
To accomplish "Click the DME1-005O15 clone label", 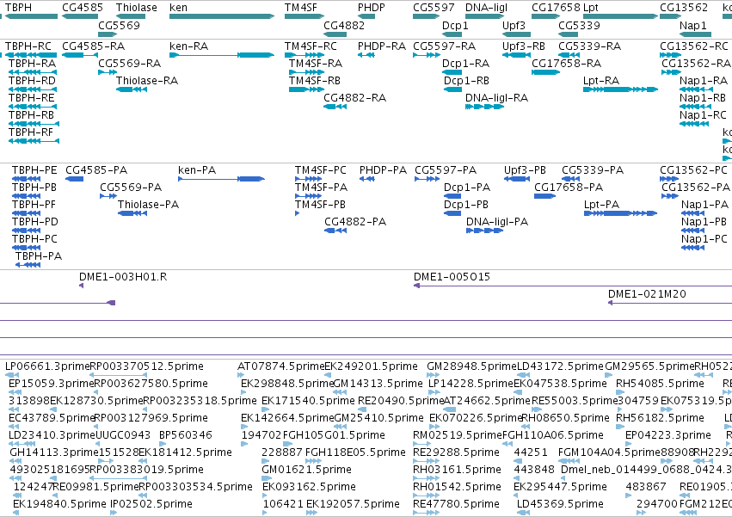I will pyautogui.click(x=452, y=277).
